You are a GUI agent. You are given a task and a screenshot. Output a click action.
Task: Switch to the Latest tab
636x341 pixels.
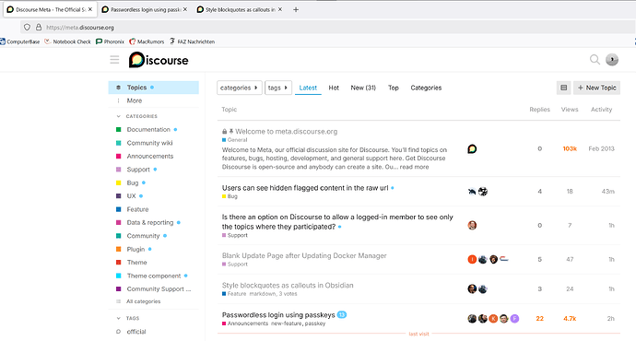click(308, 88)
